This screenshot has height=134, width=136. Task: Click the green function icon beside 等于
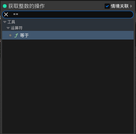[16, 35]
